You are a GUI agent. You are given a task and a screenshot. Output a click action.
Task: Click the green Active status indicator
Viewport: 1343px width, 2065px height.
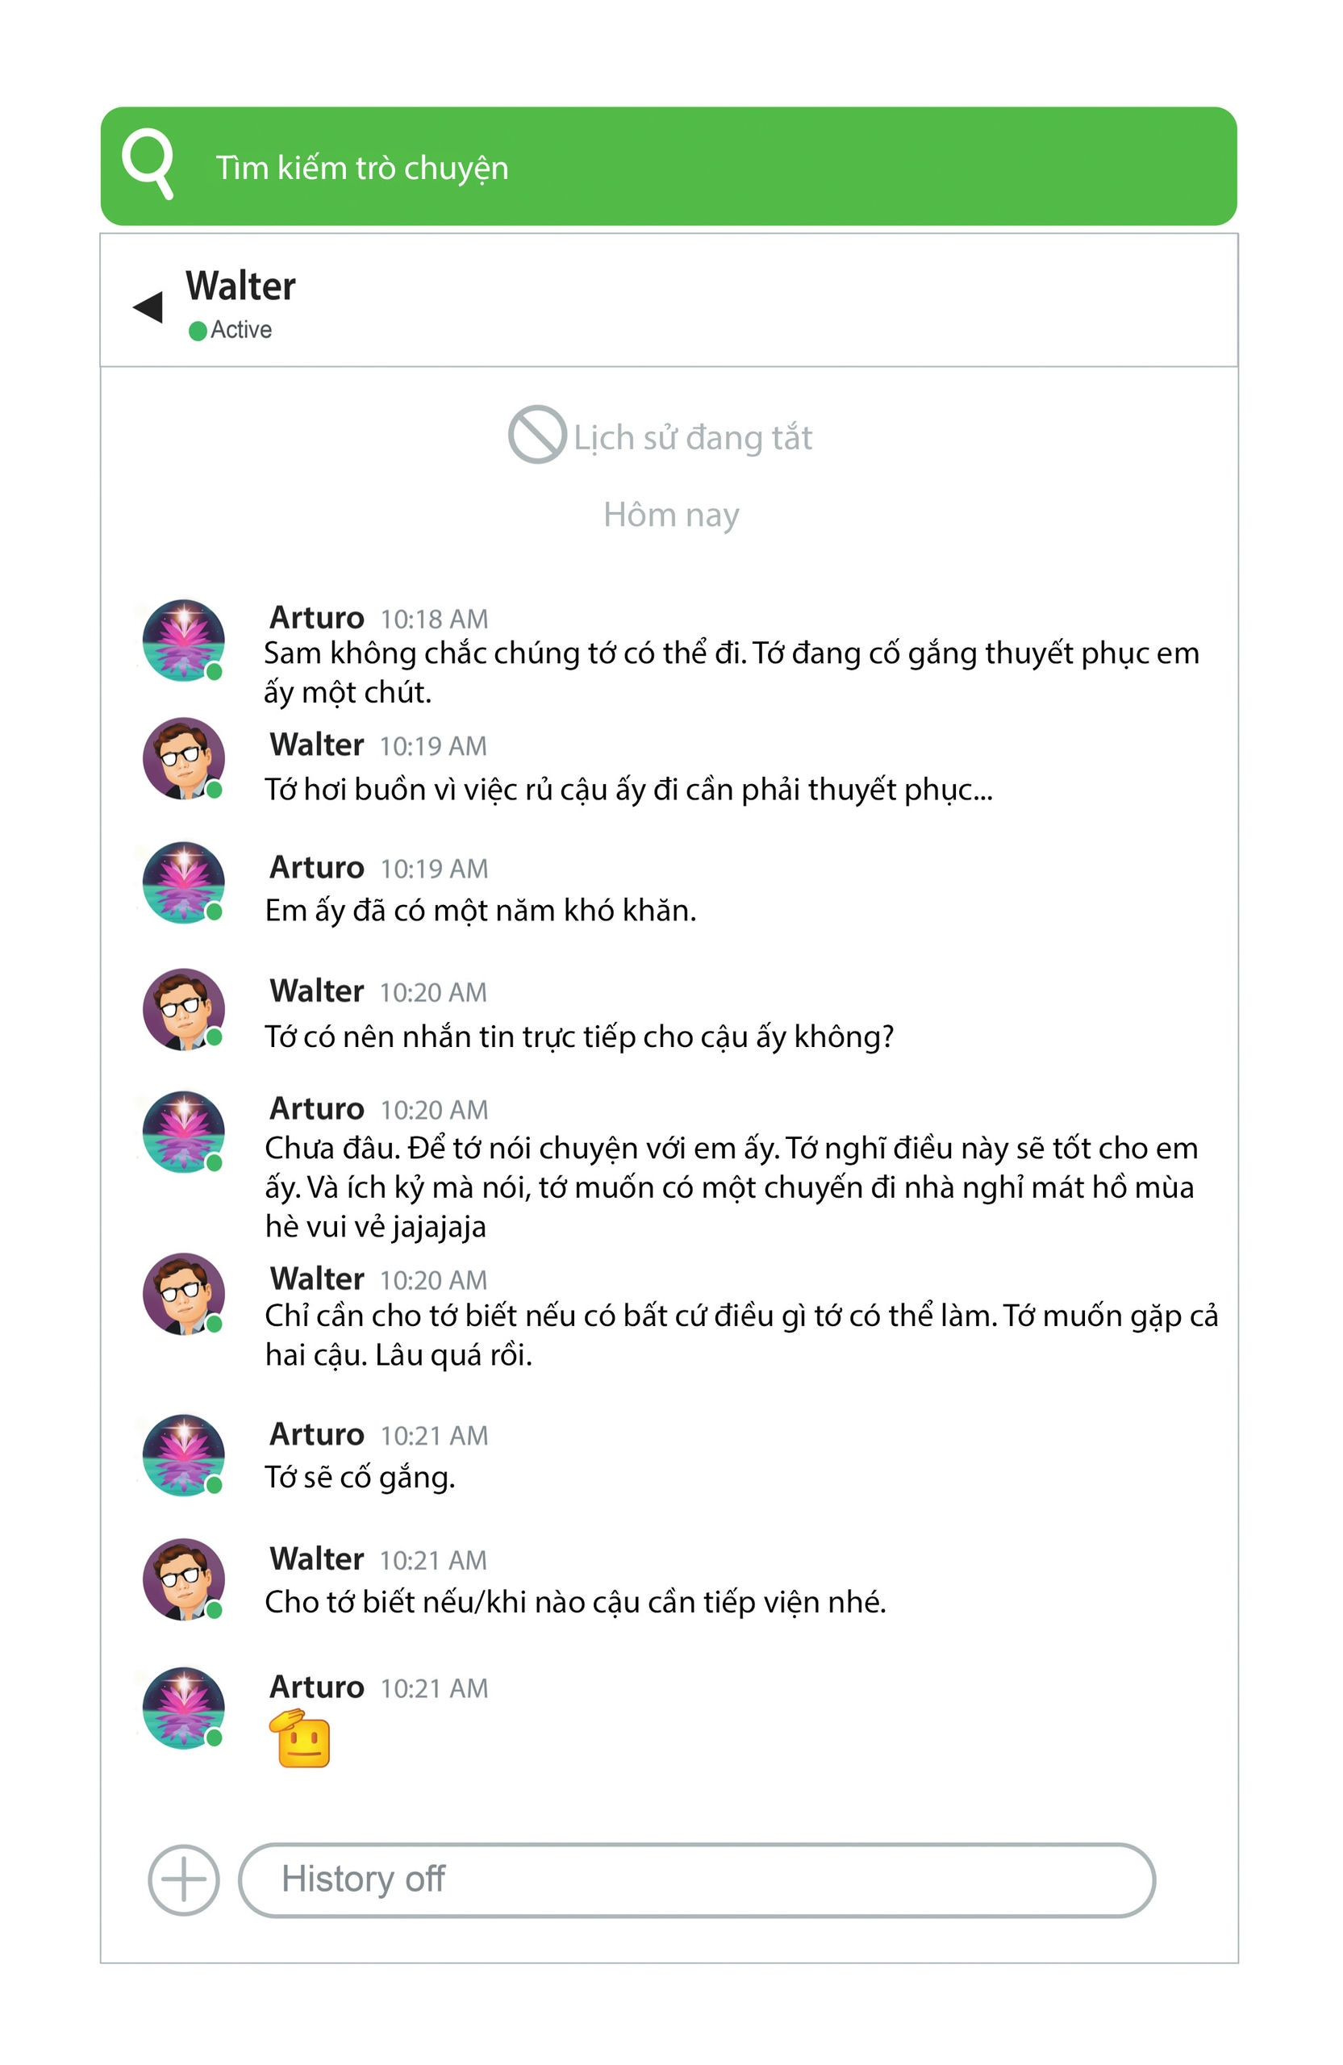pyautogui.click(x=198, y=331)
